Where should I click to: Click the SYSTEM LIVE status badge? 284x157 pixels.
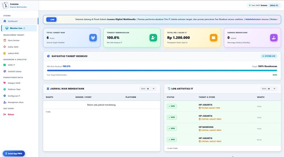[x=269, y=56]
